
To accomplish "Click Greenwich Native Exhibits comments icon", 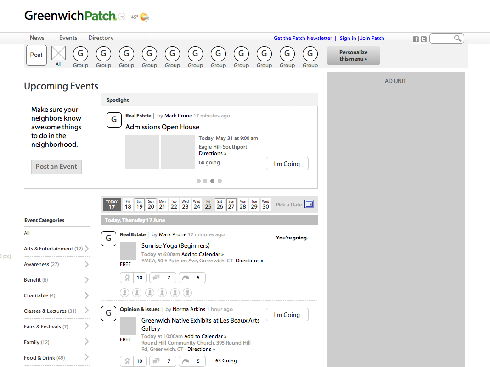I will 156,361.
